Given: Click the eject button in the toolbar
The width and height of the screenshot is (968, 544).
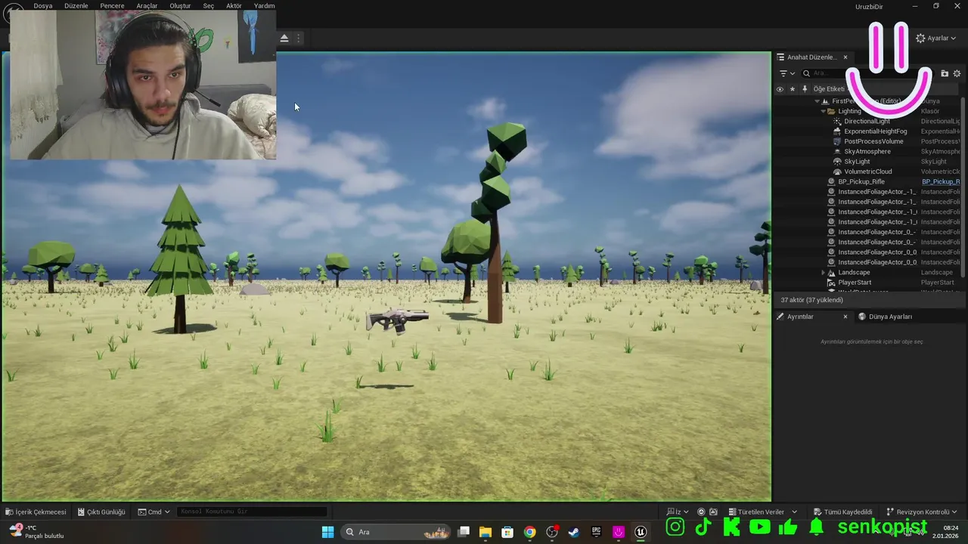Looking at the screenshot, I should click(284, 38).
